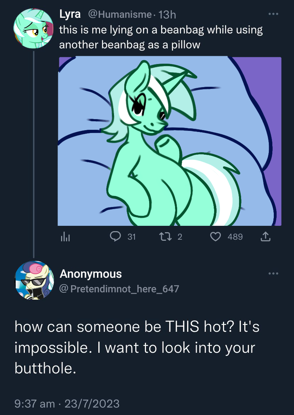This screenshot has height=415, width=294.
Task: Click the Lyra display name
Action: pos(70,14)
